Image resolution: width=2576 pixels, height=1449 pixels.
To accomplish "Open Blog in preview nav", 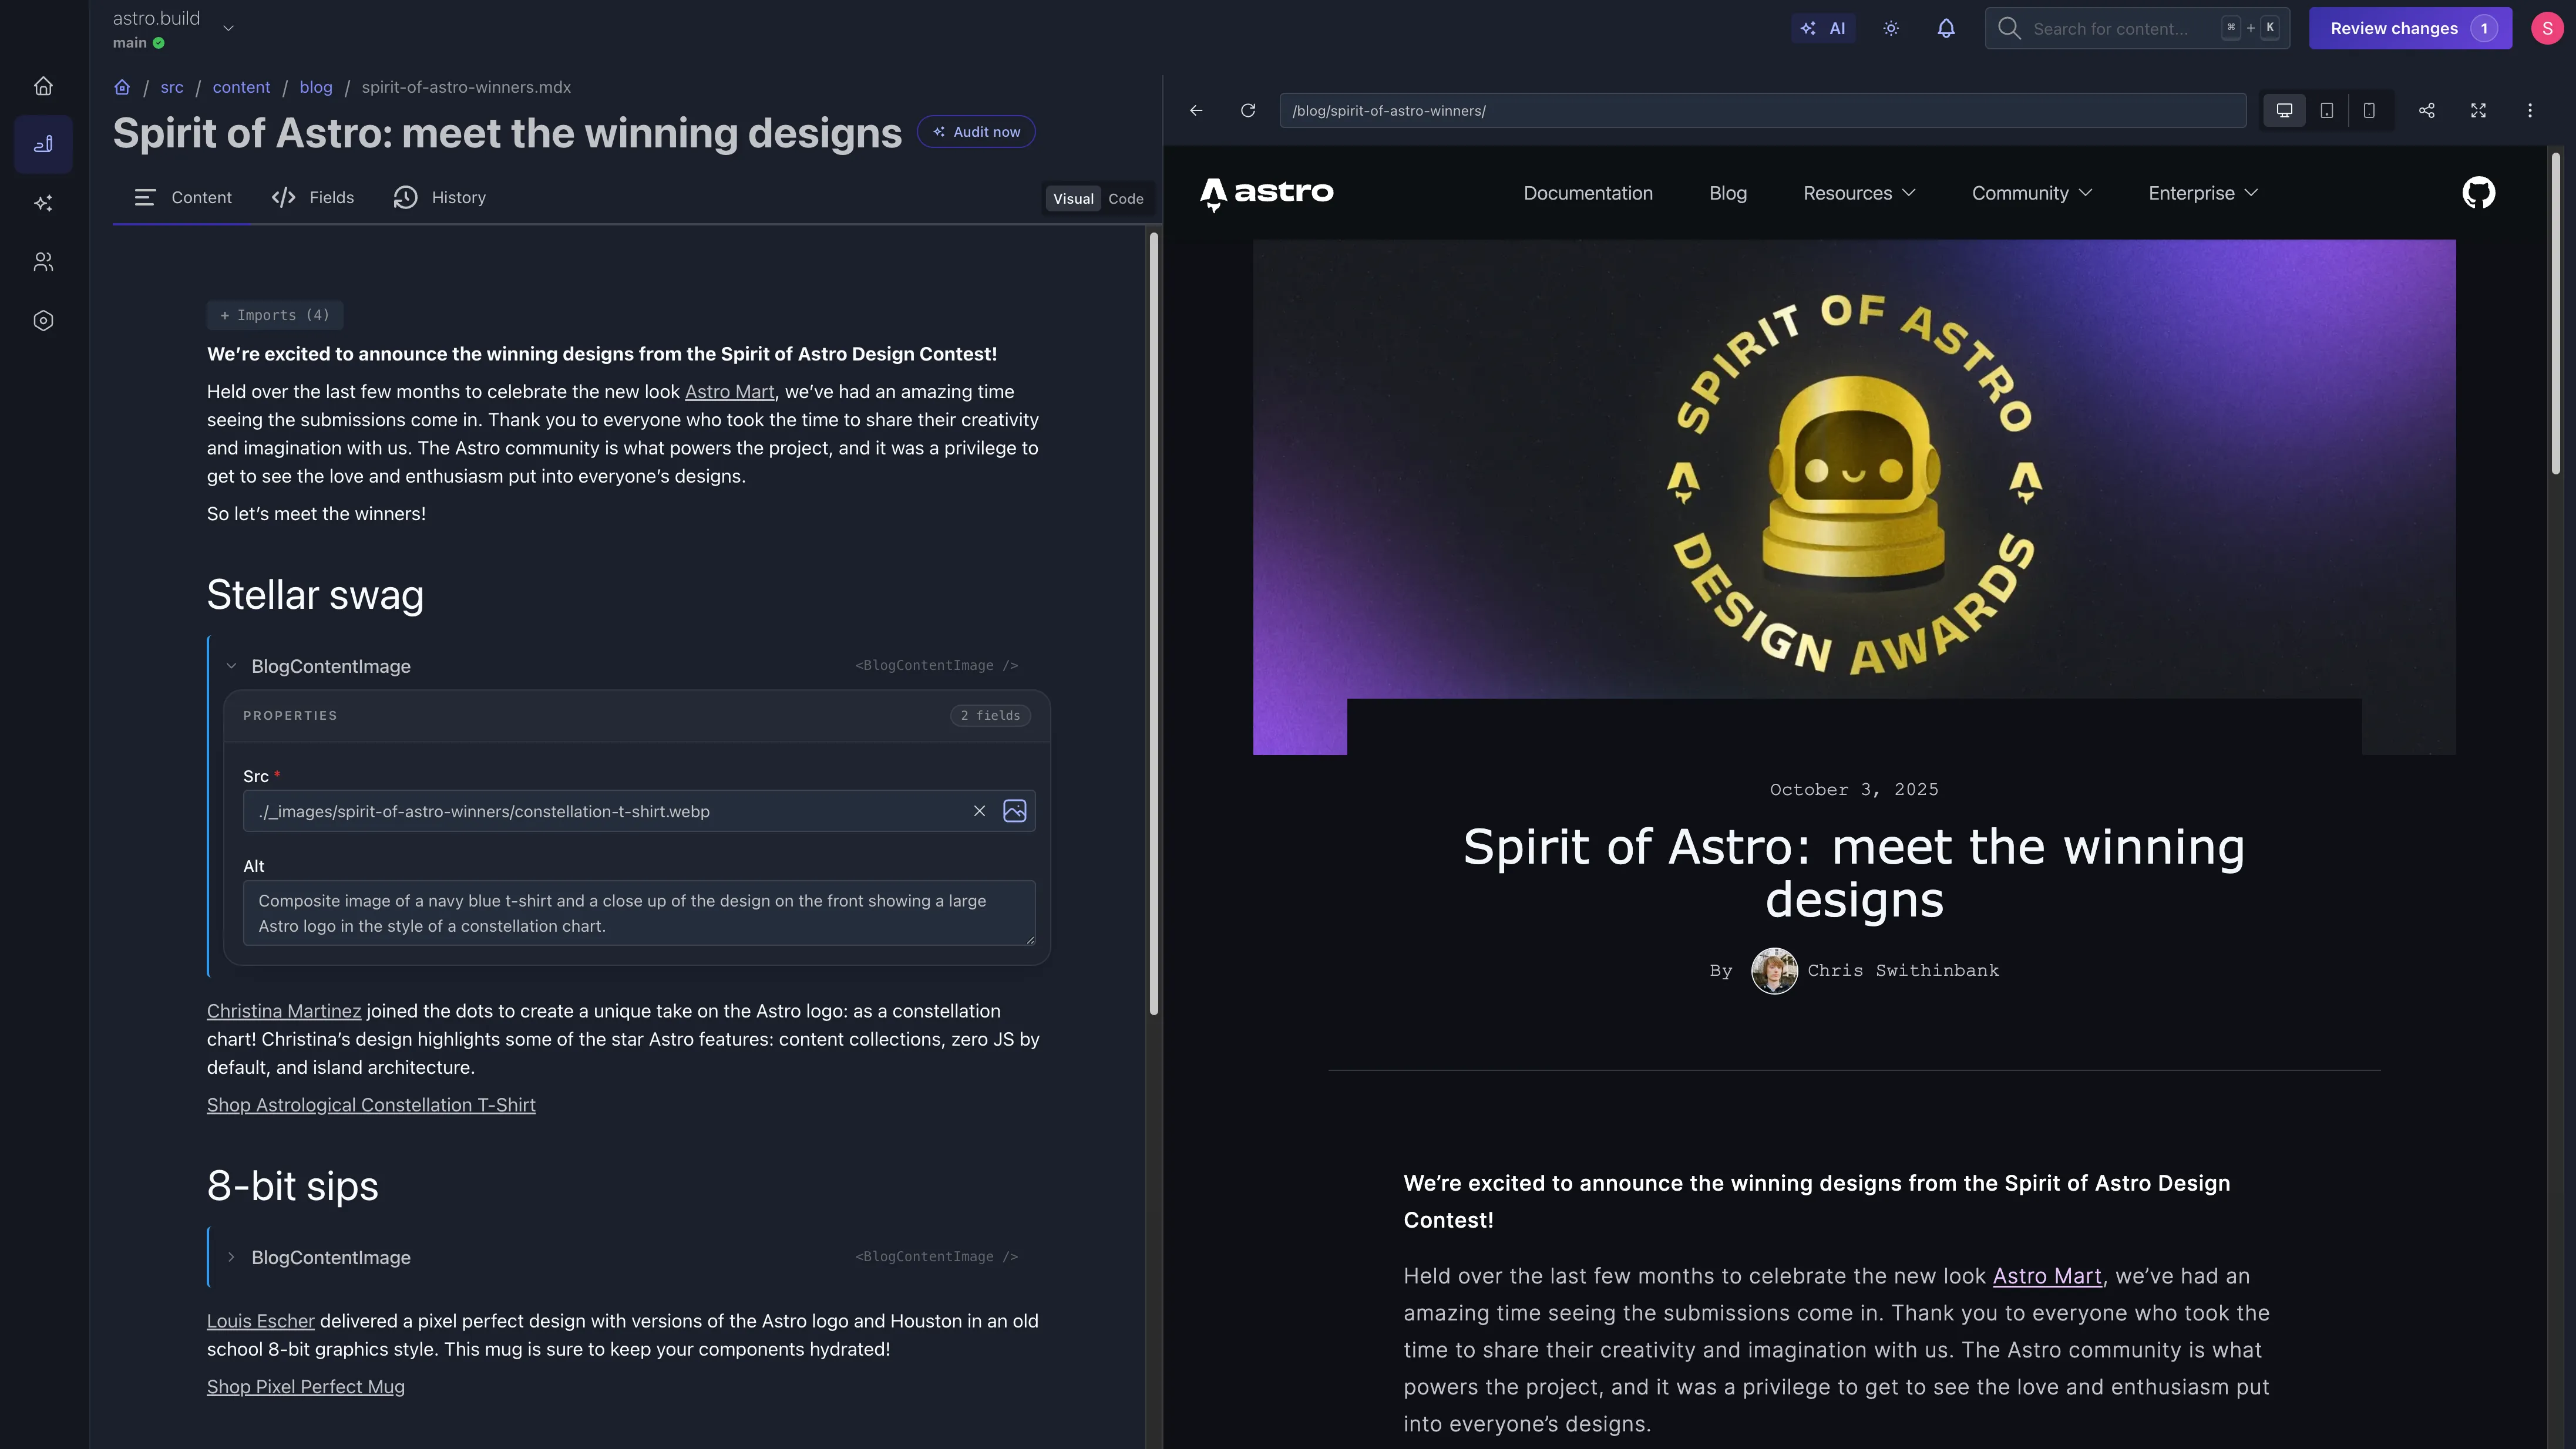I will (1728, 193).
